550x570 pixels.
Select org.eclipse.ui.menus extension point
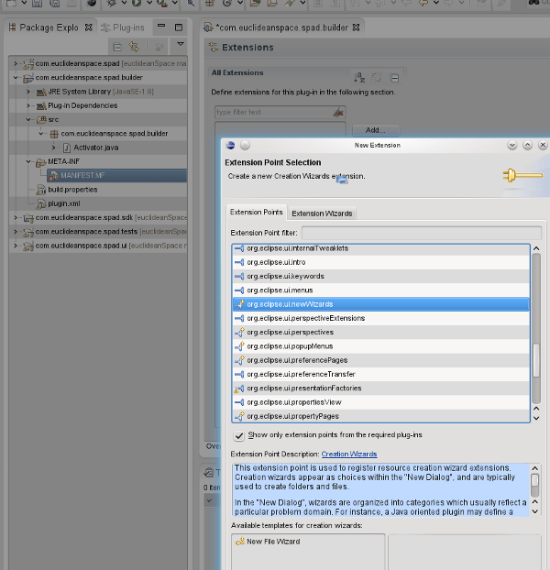click(381, 290)
